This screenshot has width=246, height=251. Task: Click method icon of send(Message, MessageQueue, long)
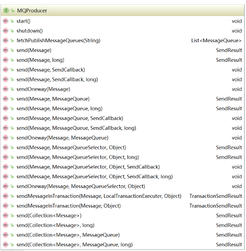[5, 108]
